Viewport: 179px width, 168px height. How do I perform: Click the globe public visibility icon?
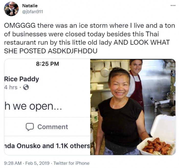(26, 87)
